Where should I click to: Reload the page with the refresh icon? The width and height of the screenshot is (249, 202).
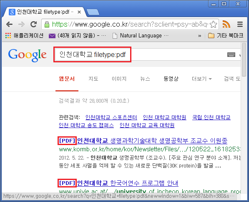33,24
